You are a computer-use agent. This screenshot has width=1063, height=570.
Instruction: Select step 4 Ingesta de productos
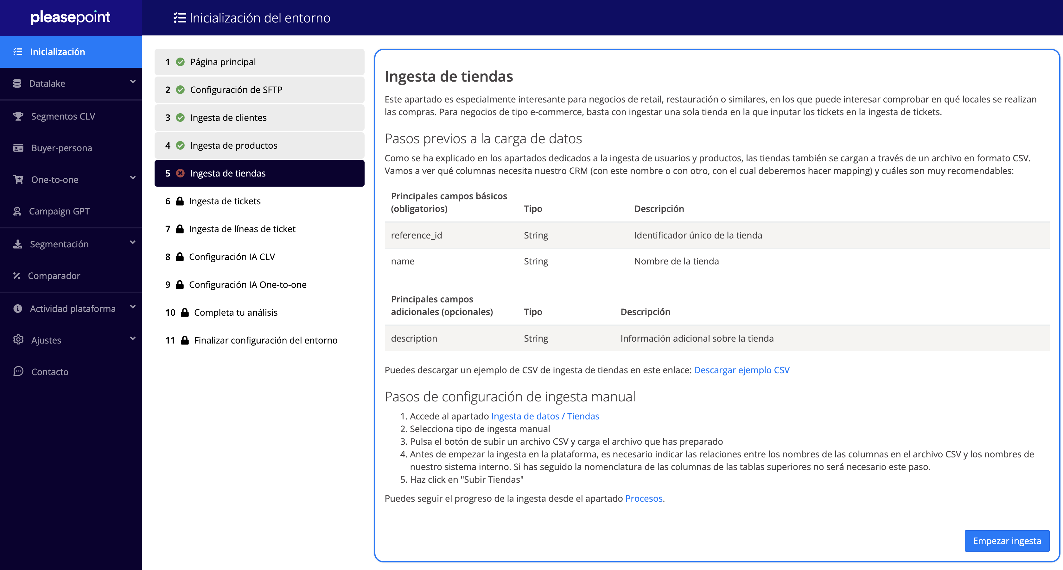pyautogui.click(x=233, y=146)
